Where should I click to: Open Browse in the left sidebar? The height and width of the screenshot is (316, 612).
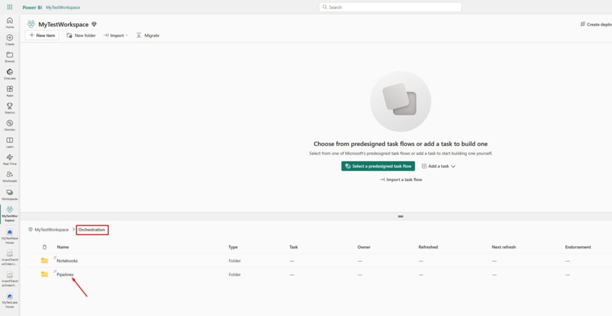pyautogui.click(x=10, y=57)
